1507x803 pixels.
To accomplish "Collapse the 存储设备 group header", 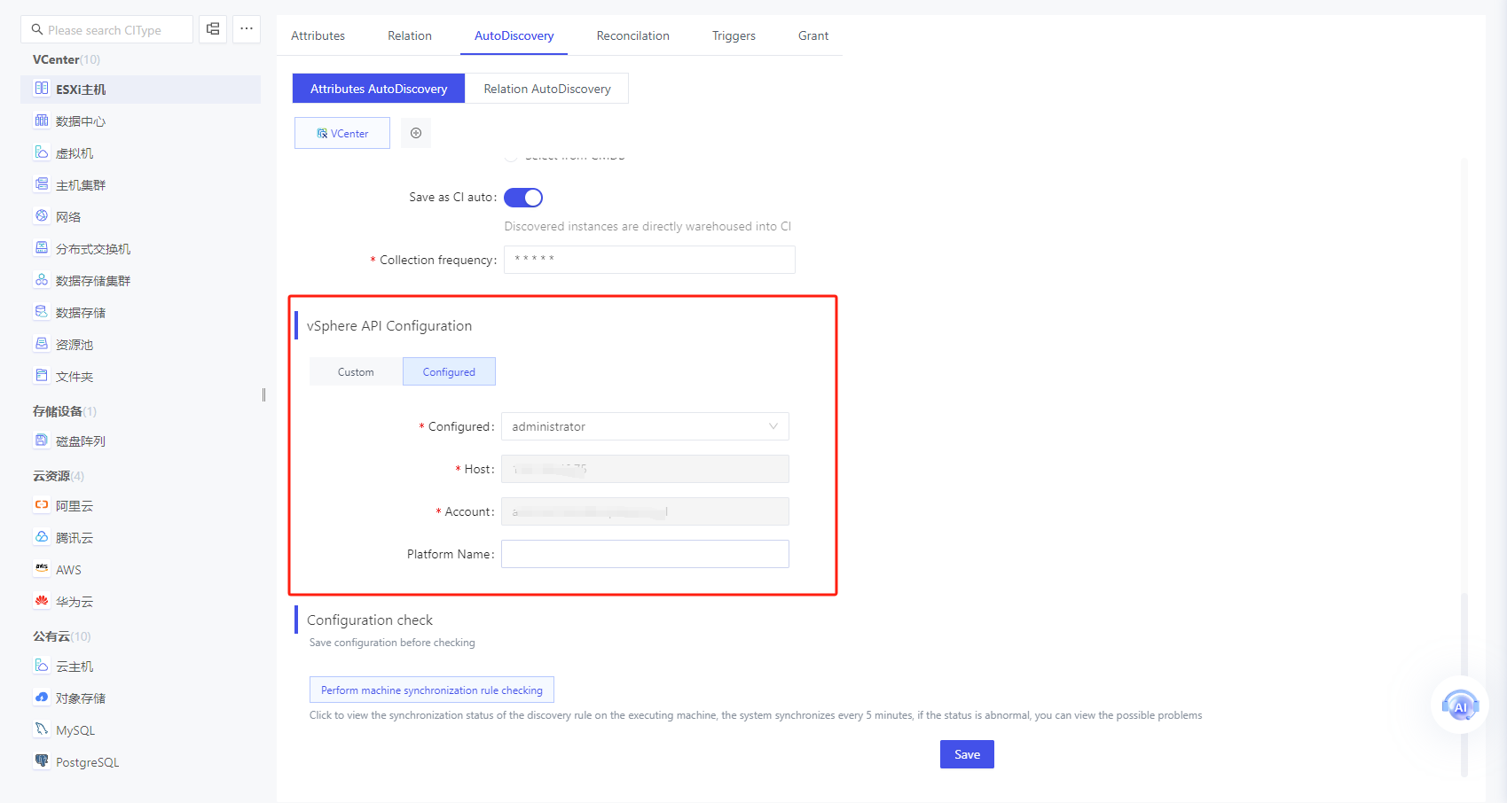I will (65, 411).
